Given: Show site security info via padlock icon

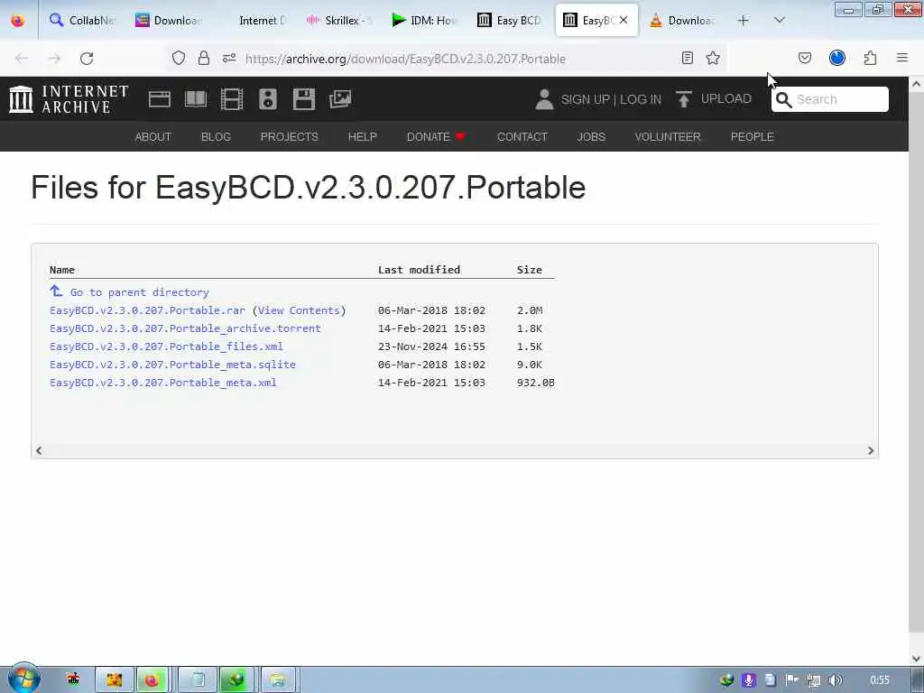Looking at the screenshot, I should (x=204, y=58).
